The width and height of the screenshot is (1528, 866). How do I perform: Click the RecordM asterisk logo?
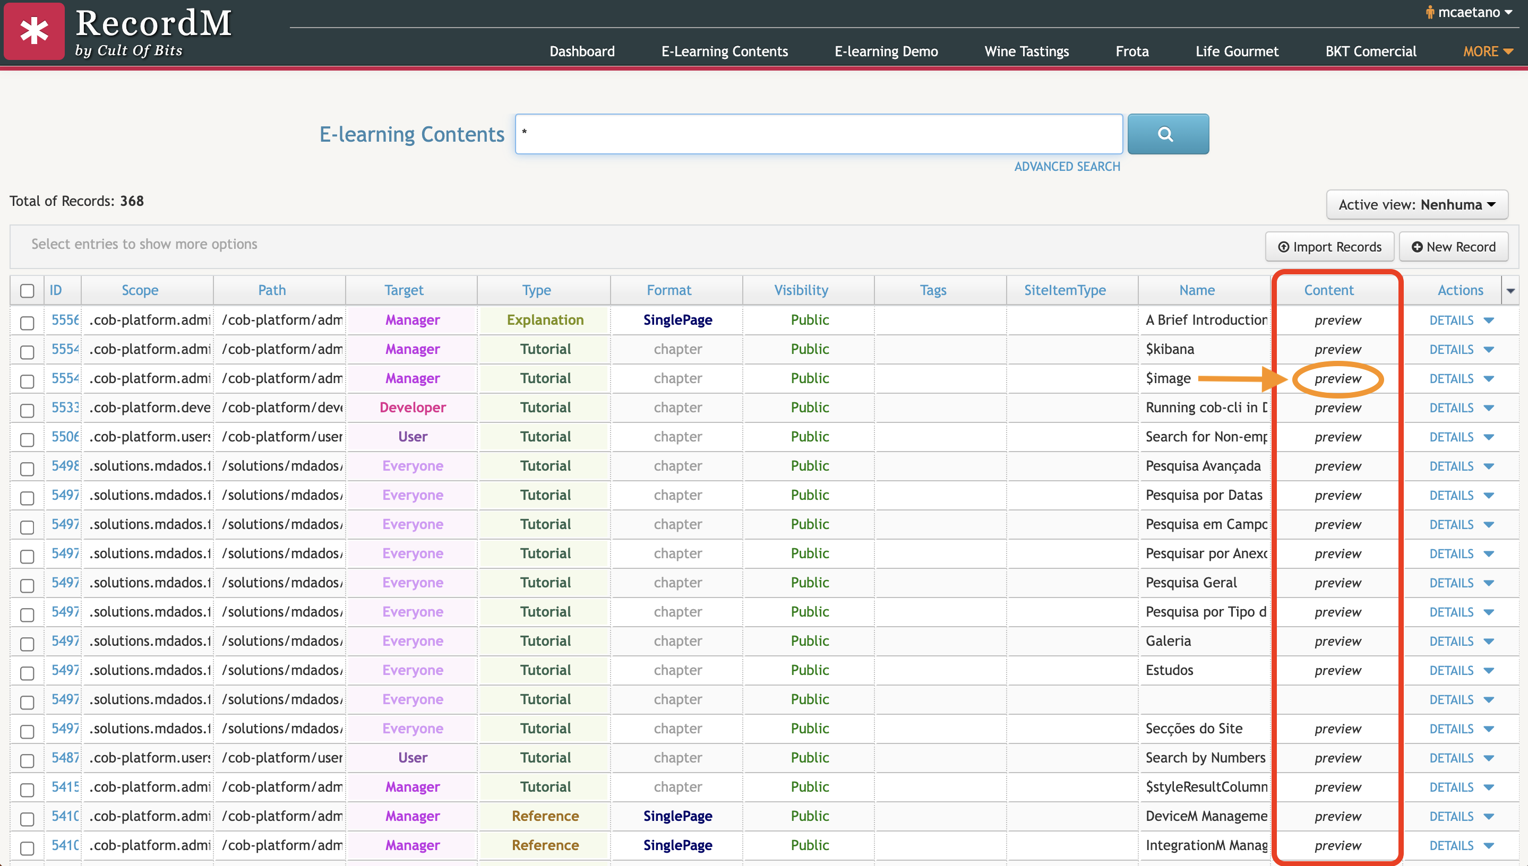coord(34,31)
